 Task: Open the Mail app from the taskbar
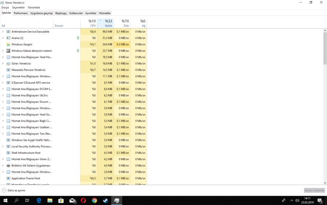[72, 201]
